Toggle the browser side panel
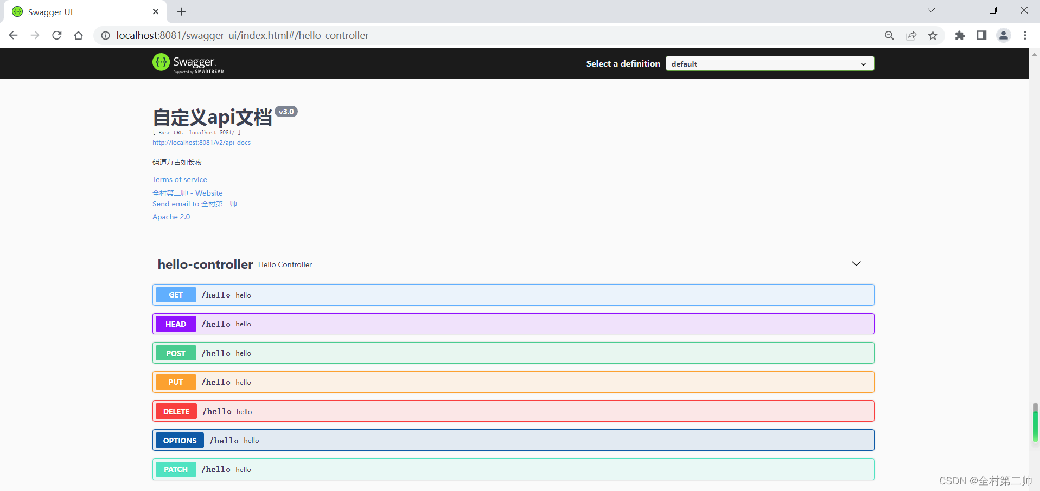 point(981,35)
